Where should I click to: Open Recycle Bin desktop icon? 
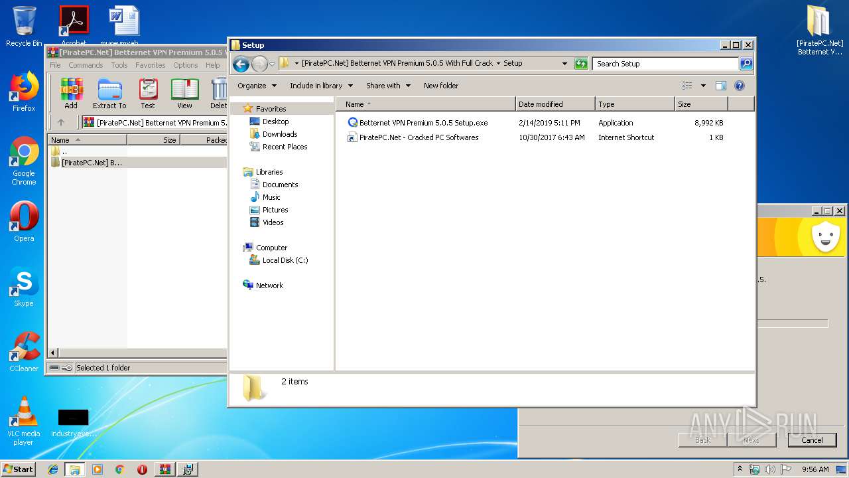[x=24, y=27]
